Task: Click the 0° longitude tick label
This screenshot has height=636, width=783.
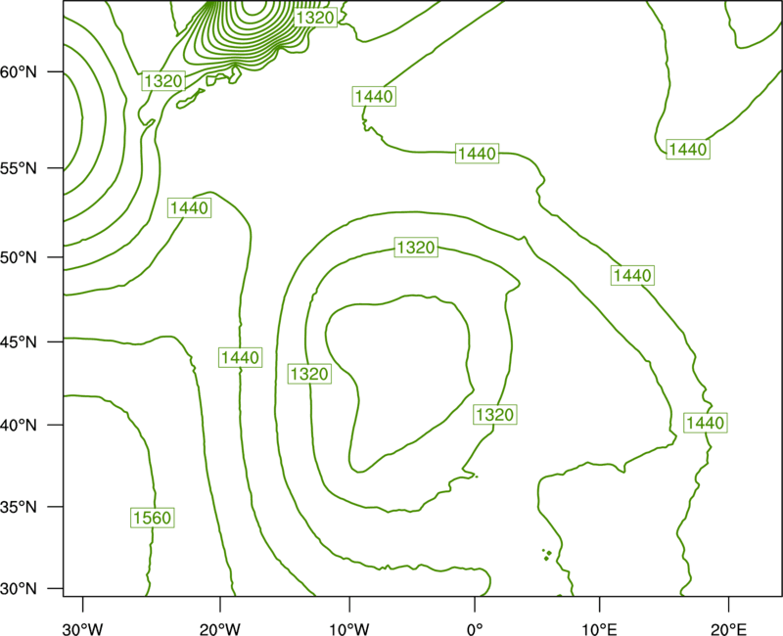Action: tap(475, 629)
